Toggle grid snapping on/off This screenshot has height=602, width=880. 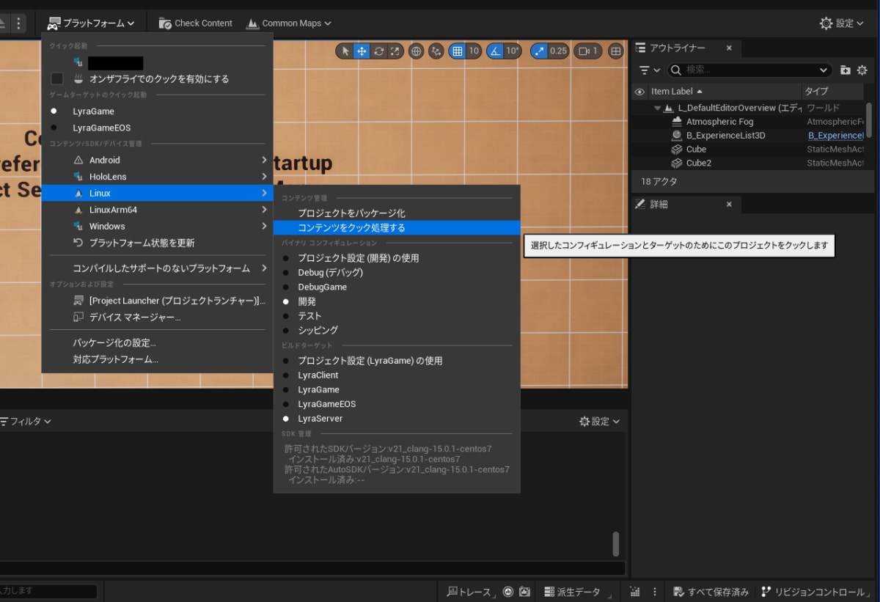coord(458,51)
